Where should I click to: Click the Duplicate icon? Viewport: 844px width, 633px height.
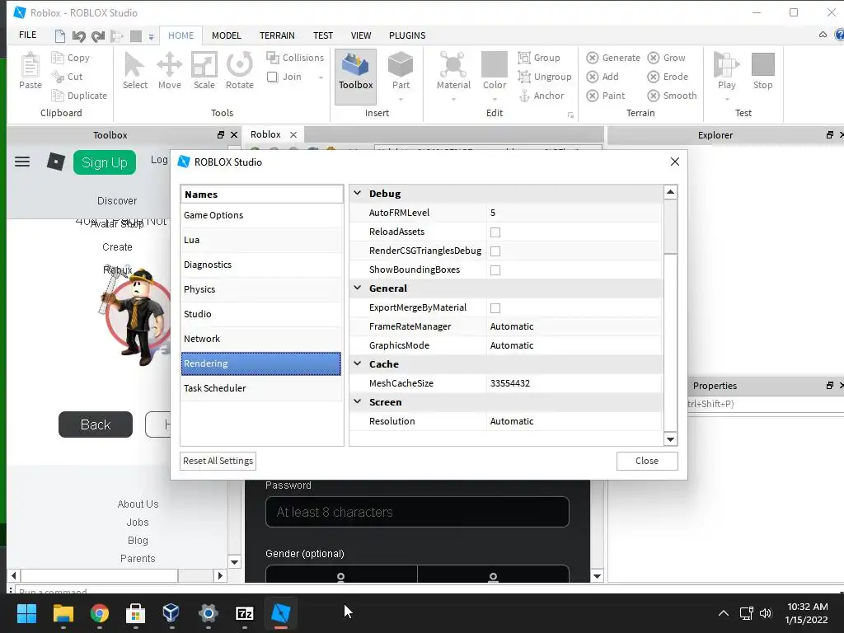click(x=57, y=96)
